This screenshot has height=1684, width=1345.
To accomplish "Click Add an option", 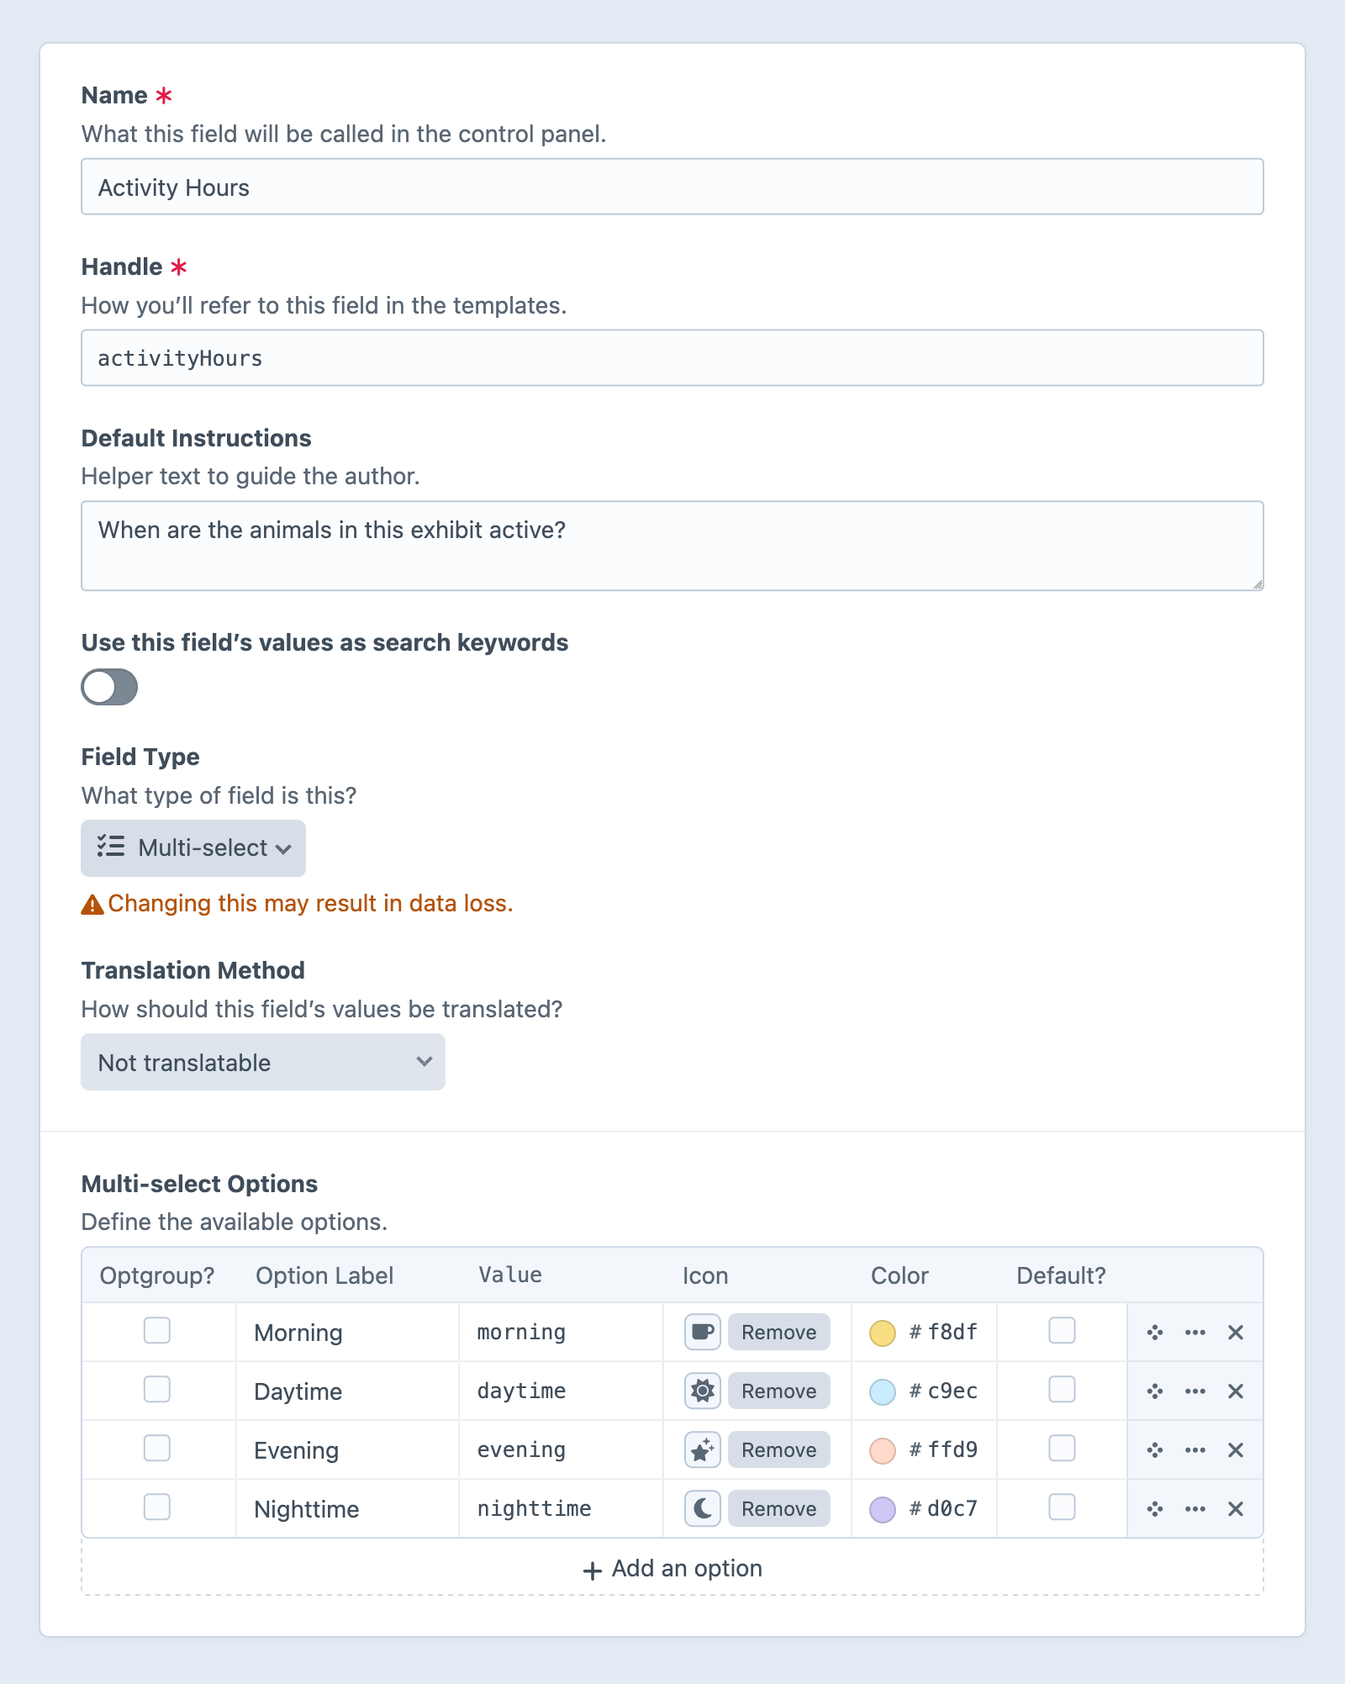I will pyautogui.click(x=672, y=1568).
